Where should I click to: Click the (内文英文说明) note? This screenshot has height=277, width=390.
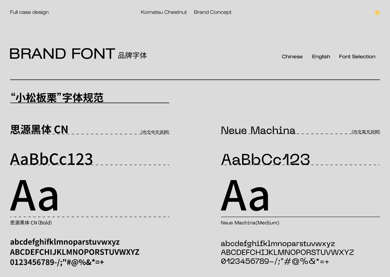point(366,132)
